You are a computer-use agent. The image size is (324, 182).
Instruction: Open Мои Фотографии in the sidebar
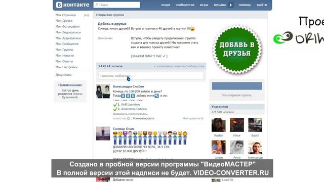click(67, 26)
